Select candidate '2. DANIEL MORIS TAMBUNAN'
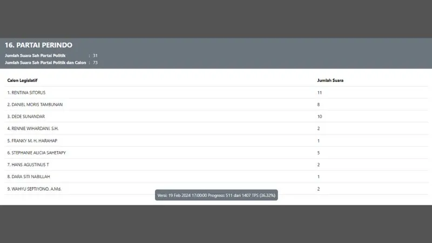This screenshot has width=432, height=243. click(x=35, y=104)
